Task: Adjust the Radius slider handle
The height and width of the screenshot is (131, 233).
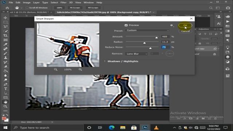Action: coord(145,43)
